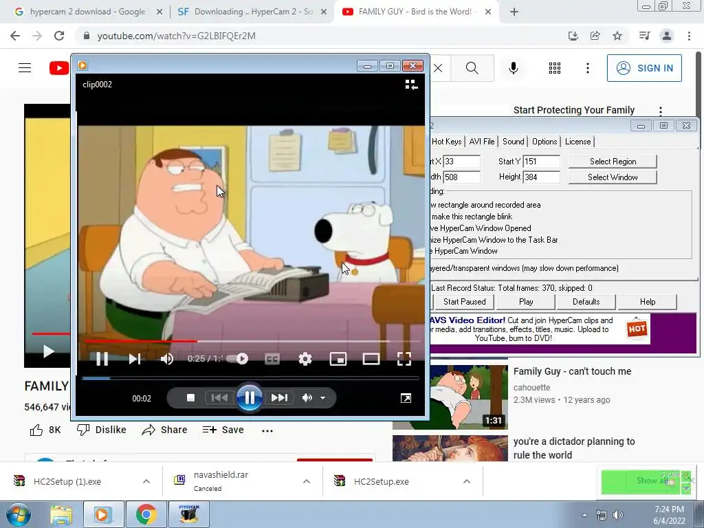Open the ad options three-dot menu
The height and width of the screenshot is (528, 704).
[x=661, y=111]
